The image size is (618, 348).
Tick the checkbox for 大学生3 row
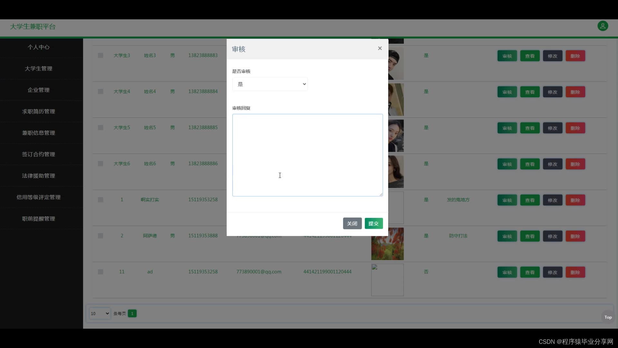[x=100, y=55]
